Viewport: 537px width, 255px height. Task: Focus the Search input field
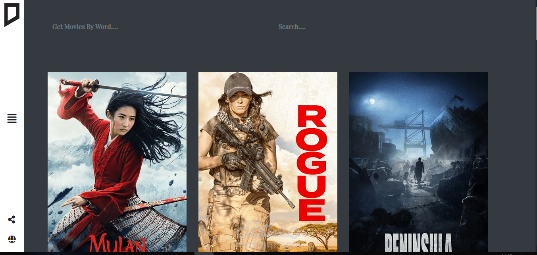pos(381,27)
